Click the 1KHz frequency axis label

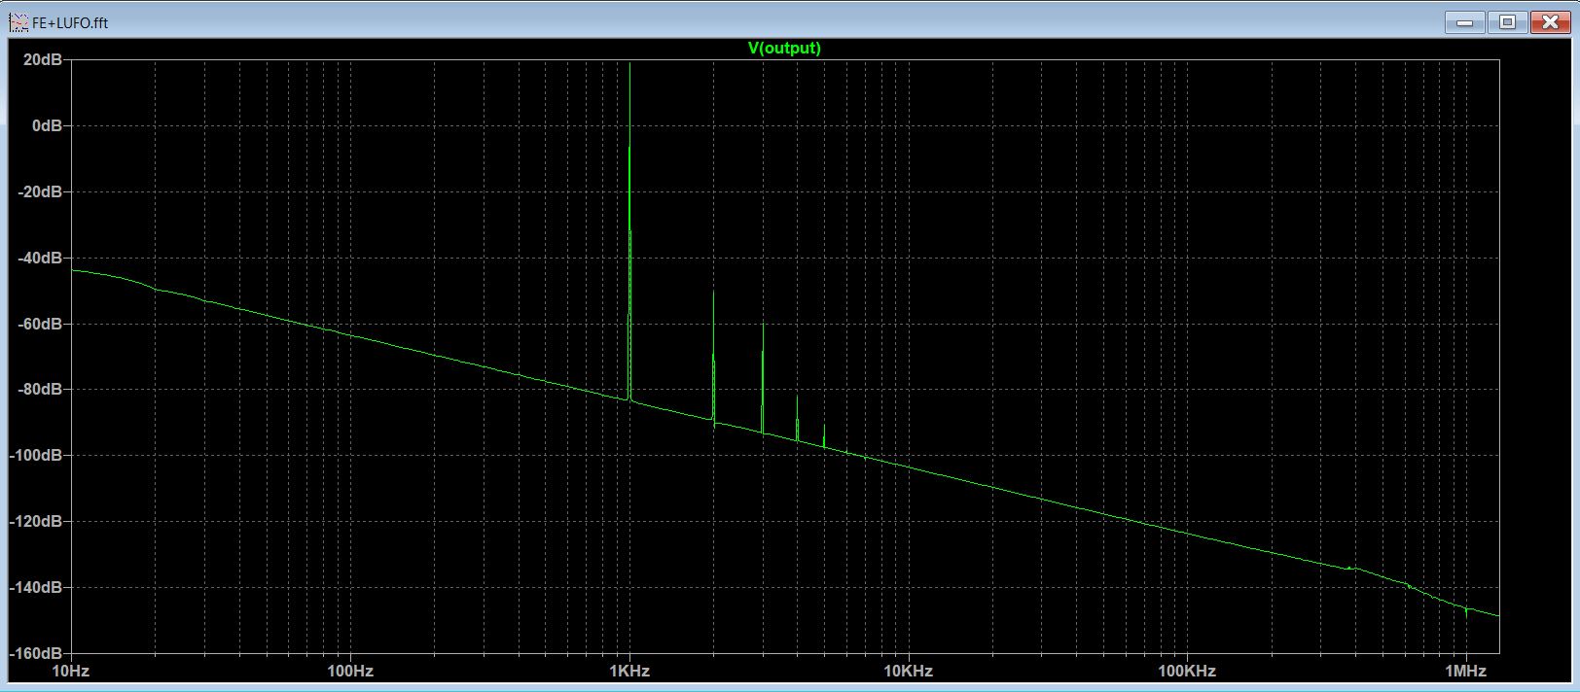629,671
